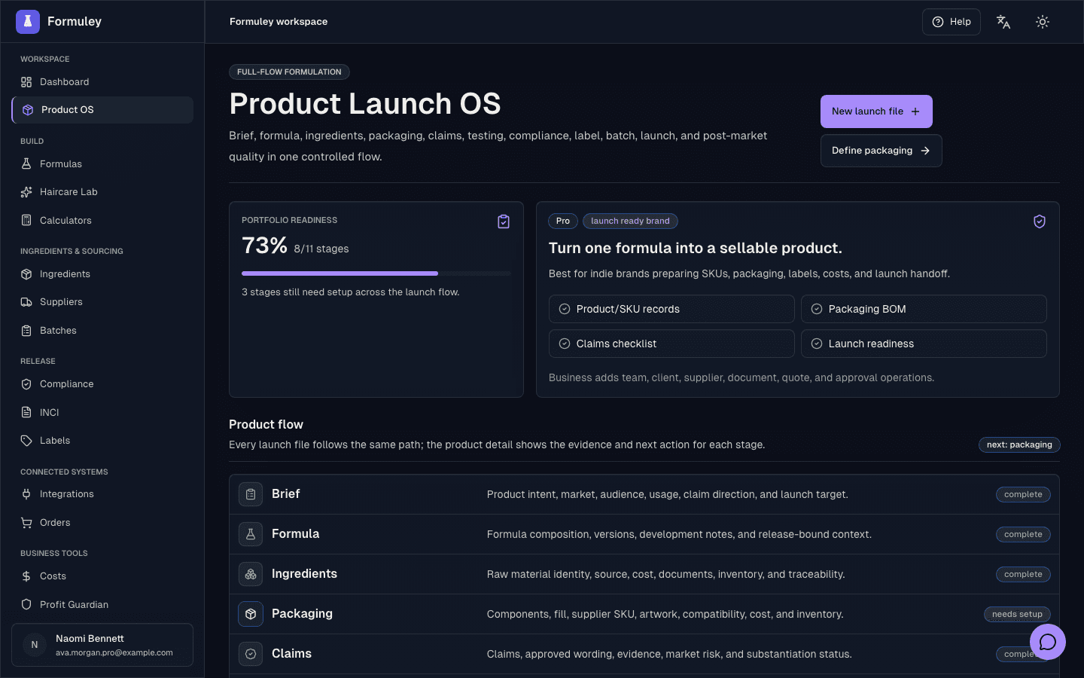This screenshot has height=678, width=1084.
Task: Click the 8/11 stages text
Action: pos(321,249)
